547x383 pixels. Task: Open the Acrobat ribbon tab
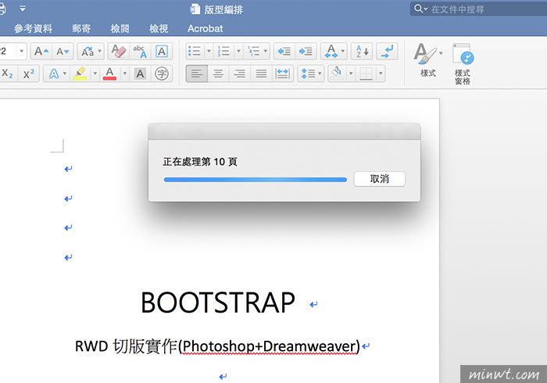[205, 29]
